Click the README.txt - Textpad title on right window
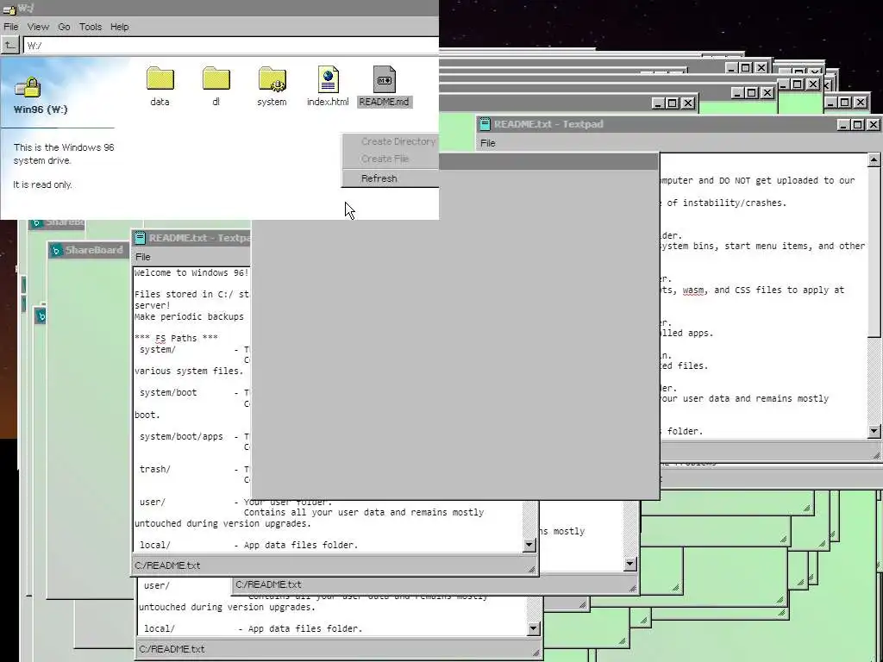This screenshot has height=662, width=883. [548, 124]
